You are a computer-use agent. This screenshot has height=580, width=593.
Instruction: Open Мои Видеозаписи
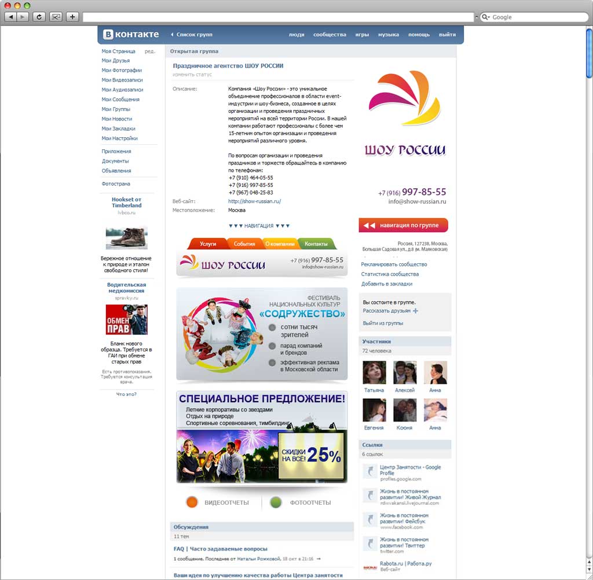point(122,80)
